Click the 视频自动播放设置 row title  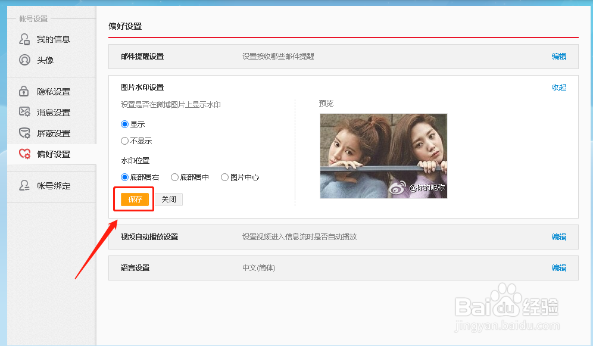click(149, 236)
